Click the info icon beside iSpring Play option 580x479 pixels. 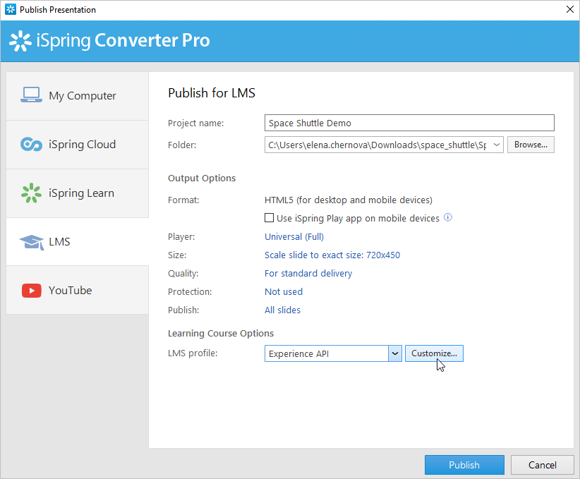coord(447,217)
